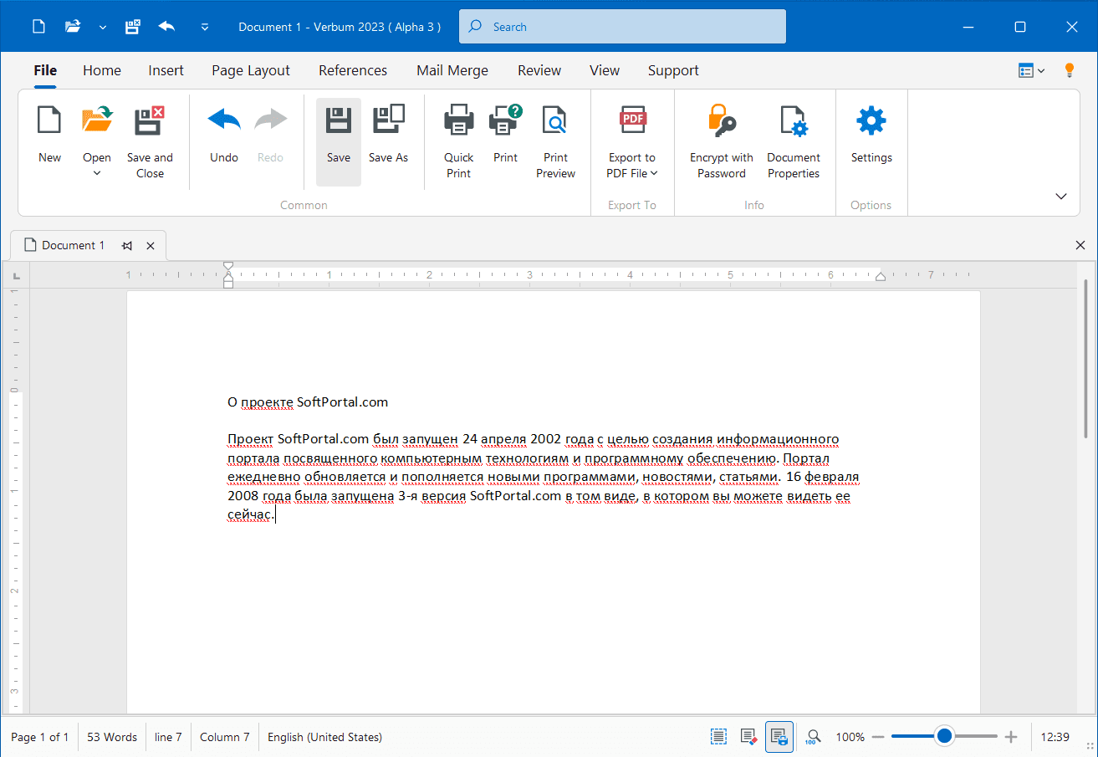Start a Quick Print

(458, 142)
